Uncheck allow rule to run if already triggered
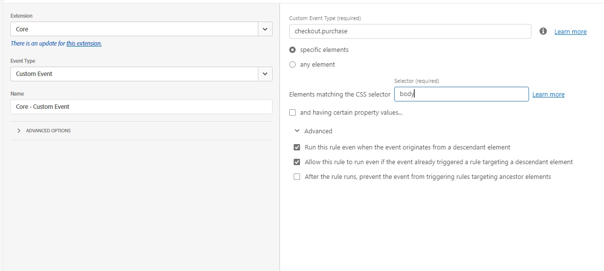The image size is (604, 271). coord(297,162)
